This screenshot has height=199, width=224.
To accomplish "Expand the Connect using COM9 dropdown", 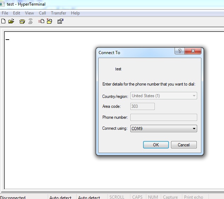I will click(x=164, y=128).
